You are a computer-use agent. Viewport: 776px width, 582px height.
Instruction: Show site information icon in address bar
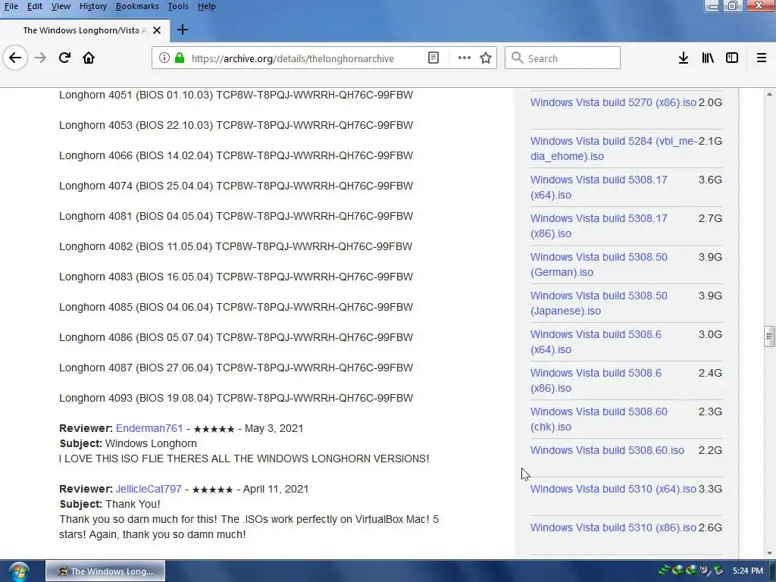click(164, 58)
